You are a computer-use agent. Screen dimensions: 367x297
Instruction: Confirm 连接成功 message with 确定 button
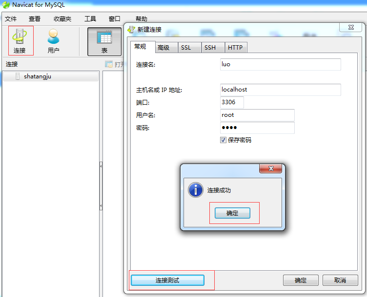click(x=232, y=213)
